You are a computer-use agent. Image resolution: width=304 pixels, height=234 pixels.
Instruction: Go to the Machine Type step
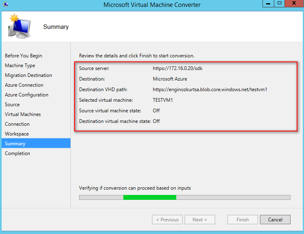point(20,66)
